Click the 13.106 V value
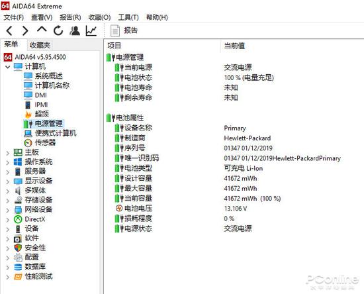 tap(235, 209)
